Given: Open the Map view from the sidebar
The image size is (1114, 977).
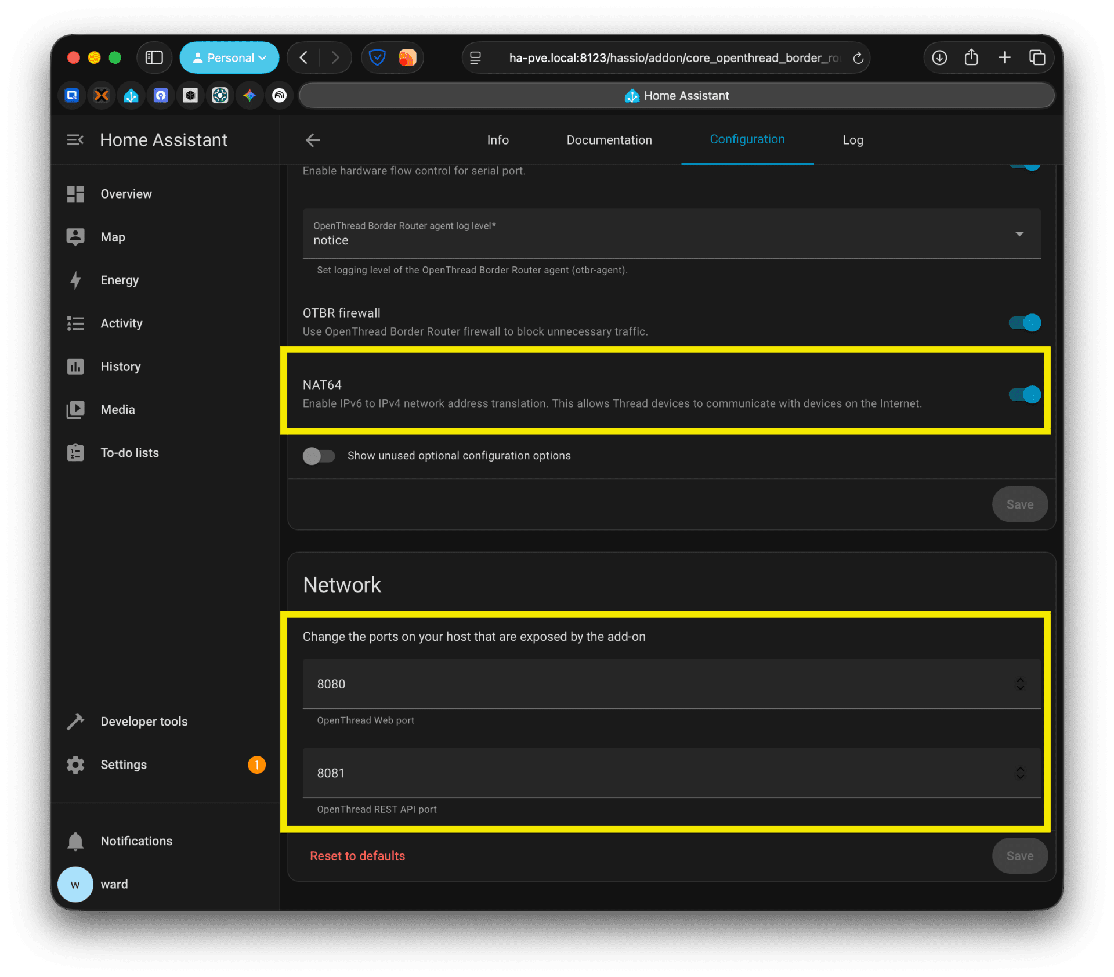Looking at the screenshot, I should pos(113,237).
